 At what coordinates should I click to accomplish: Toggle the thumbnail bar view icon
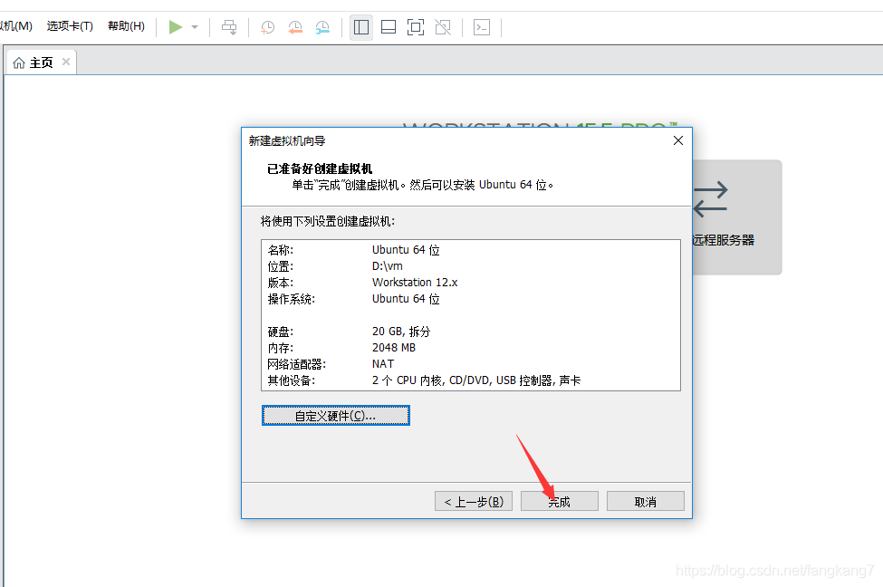(x=389, y=27)
